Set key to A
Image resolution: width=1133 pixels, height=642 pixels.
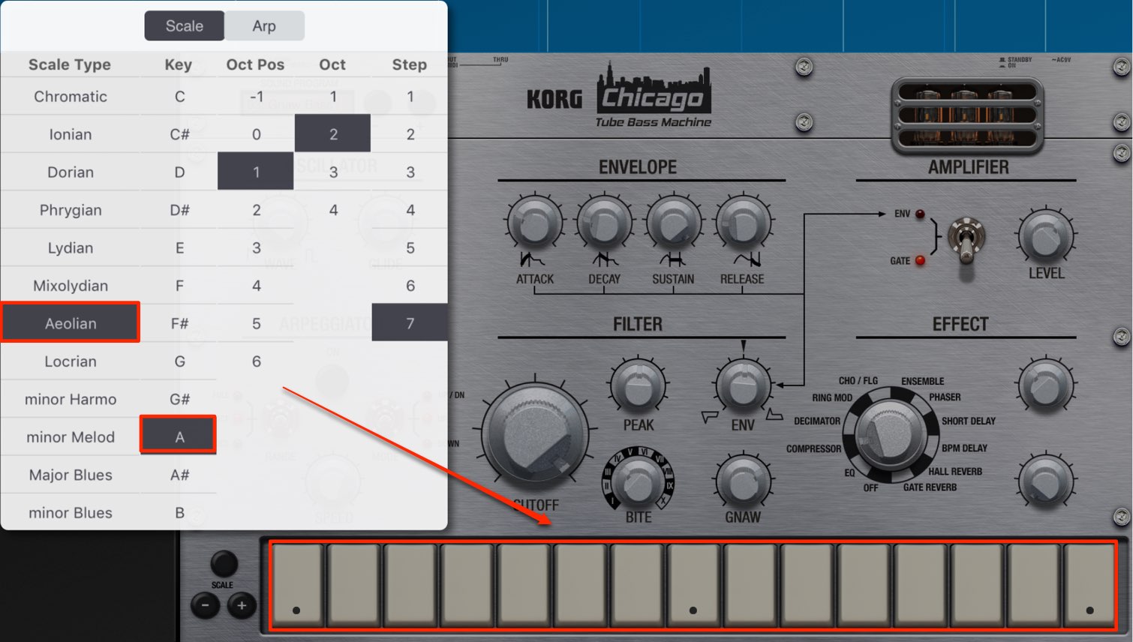(x=179, y=436)
